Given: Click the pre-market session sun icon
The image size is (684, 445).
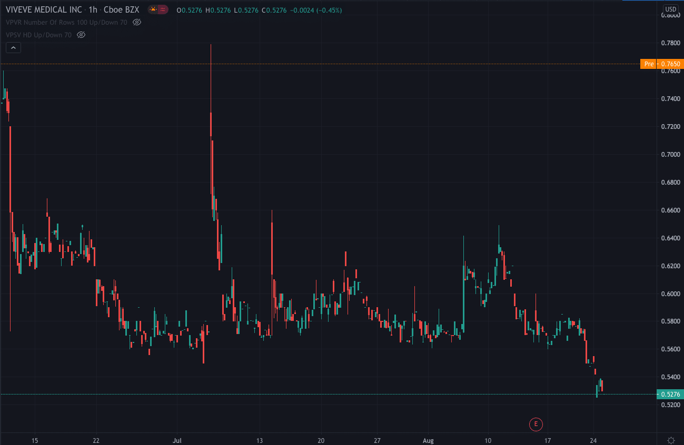Looking at the screenshot, I should (152, 10).
